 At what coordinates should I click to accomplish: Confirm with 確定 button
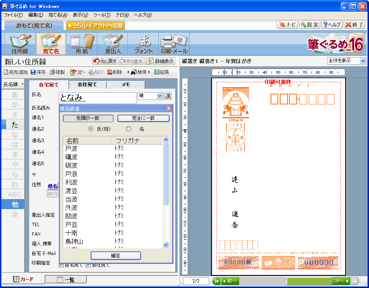pyautogui.click(x=116, y=256)
